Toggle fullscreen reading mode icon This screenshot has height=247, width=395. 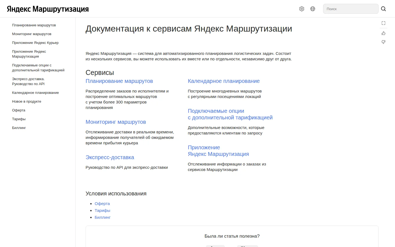(383, 23)
